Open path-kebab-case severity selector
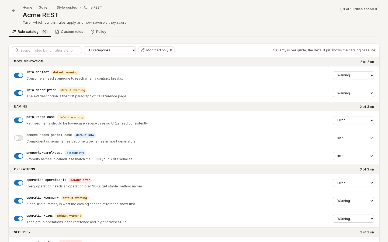The height and width of the screenshot is (242, 388). [354, 120]
